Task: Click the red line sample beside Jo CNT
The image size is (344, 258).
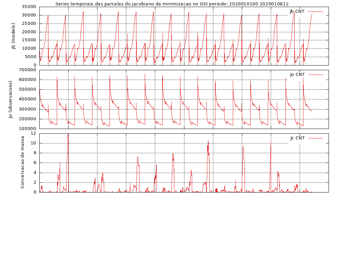Action: click(315, 75)
